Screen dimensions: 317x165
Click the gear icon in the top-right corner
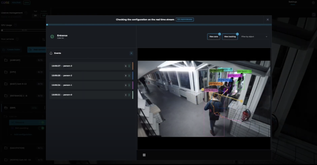314,3
